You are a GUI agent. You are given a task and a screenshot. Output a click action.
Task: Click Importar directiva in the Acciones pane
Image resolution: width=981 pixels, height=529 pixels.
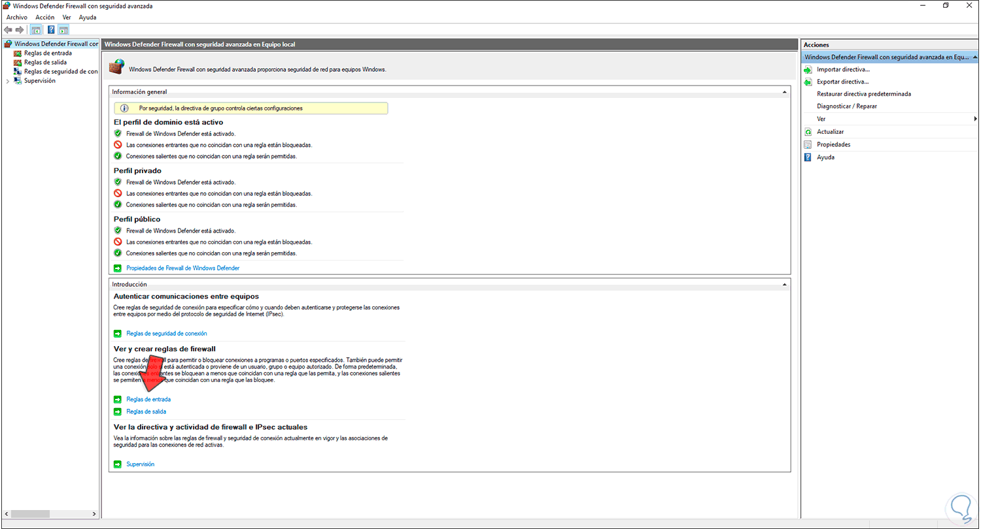point(843,69)
